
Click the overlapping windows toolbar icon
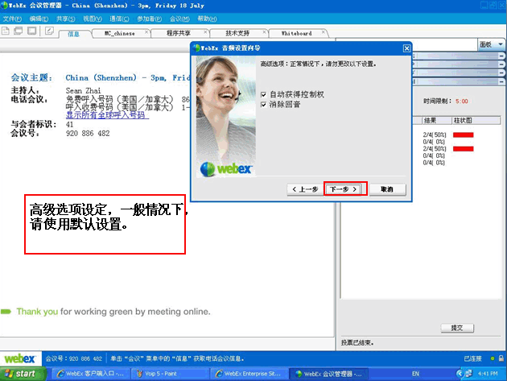pos(18,31)
